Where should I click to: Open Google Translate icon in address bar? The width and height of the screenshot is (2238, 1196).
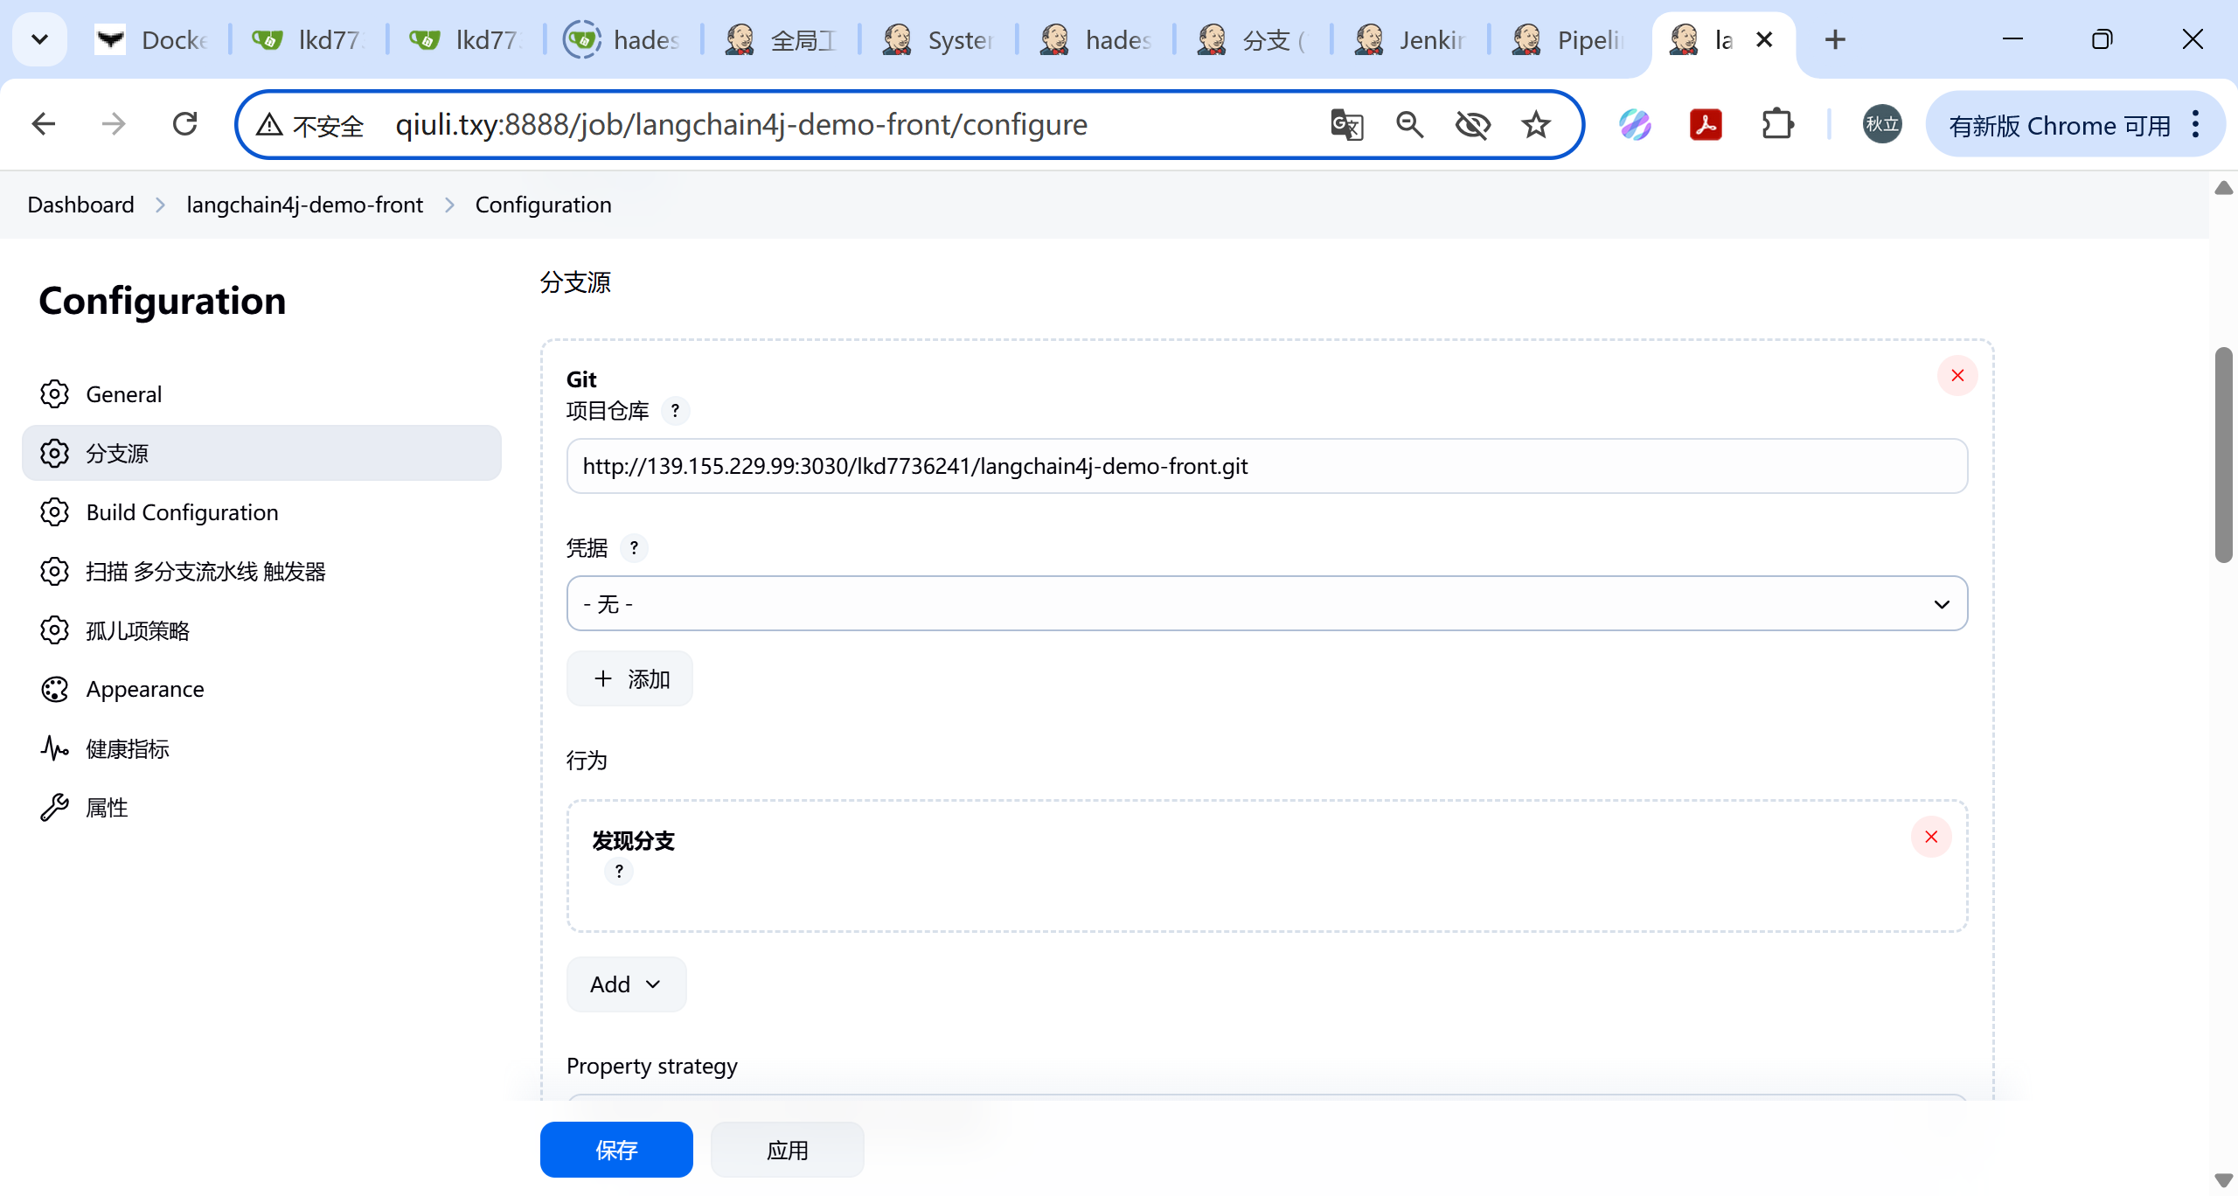pyautogui.click(x=1346, y=125)
